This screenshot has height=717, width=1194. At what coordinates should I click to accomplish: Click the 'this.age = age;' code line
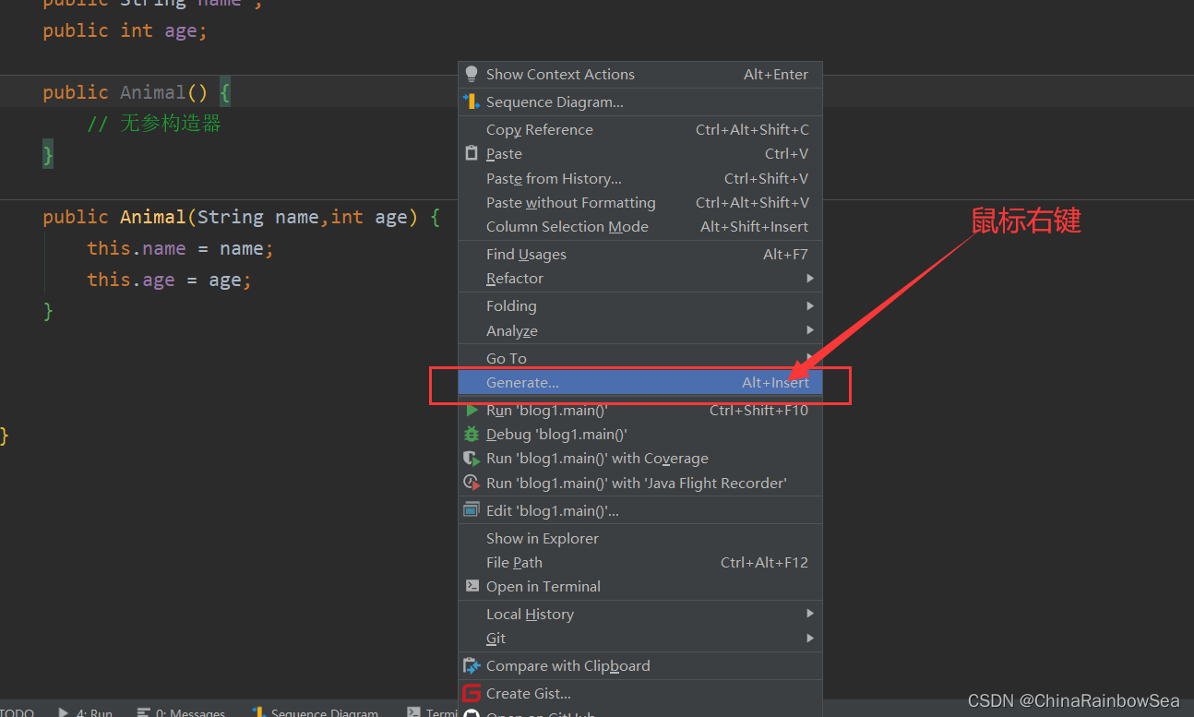coord(169,280)
